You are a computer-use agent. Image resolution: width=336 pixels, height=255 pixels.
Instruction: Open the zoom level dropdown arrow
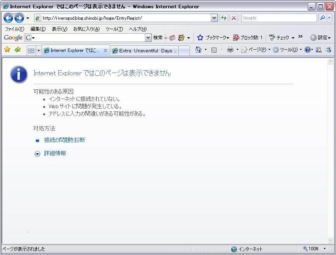click(x=324, y=248)
